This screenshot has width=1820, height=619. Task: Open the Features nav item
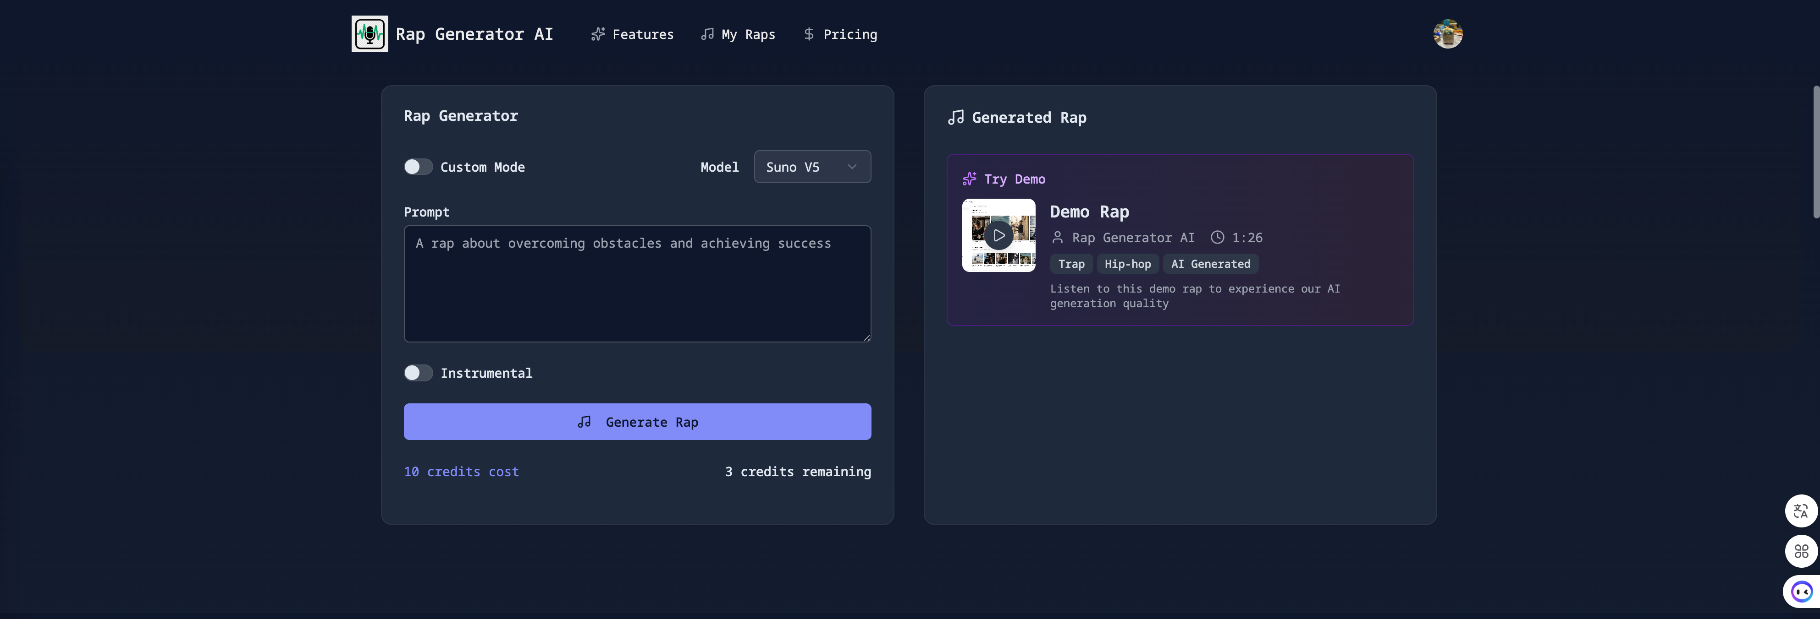tap(632, 35)
